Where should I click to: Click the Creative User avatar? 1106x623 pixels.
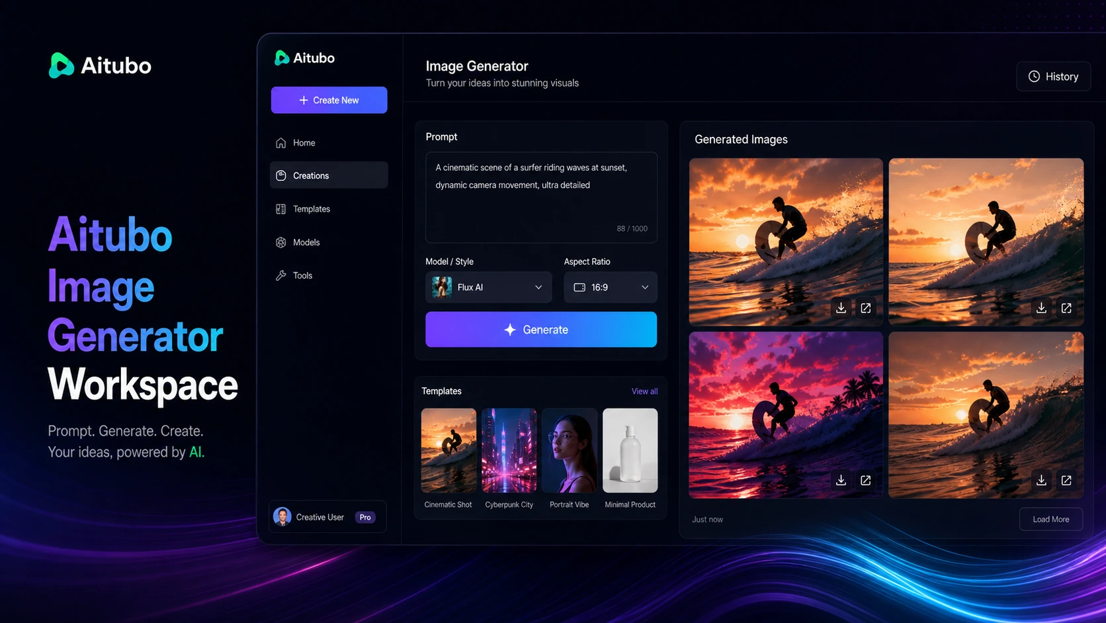(x=282, y=517)
